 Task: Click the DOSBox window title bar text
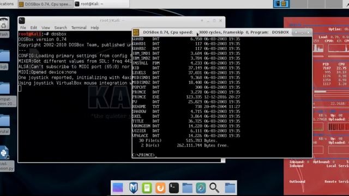[216, 33]
